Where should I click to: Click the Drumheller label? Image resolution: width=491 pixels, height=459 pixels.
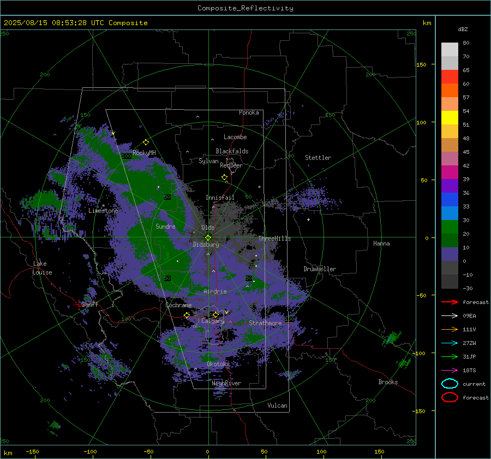pos(320,269)
